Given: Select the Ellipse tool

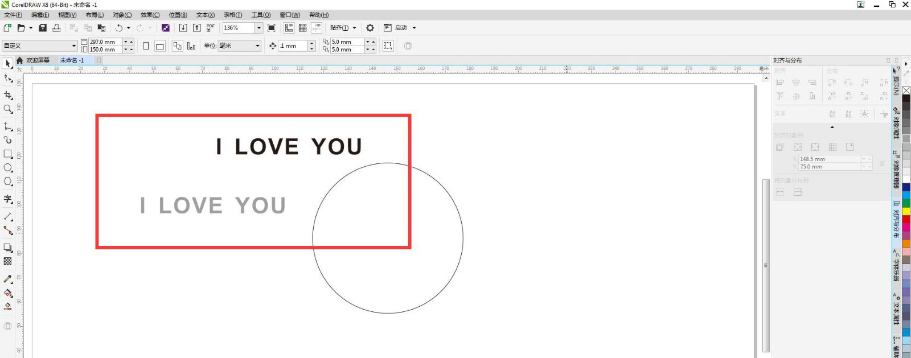Looking at the screenshot, I should [x=8, y=168].
